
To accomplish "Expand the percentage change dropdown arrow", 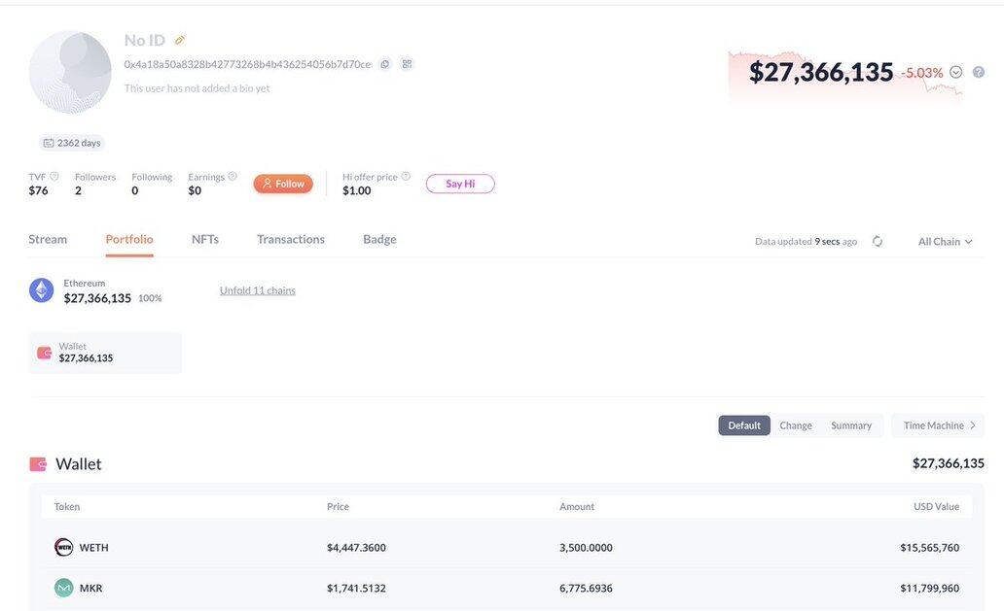I will point(956,72).
